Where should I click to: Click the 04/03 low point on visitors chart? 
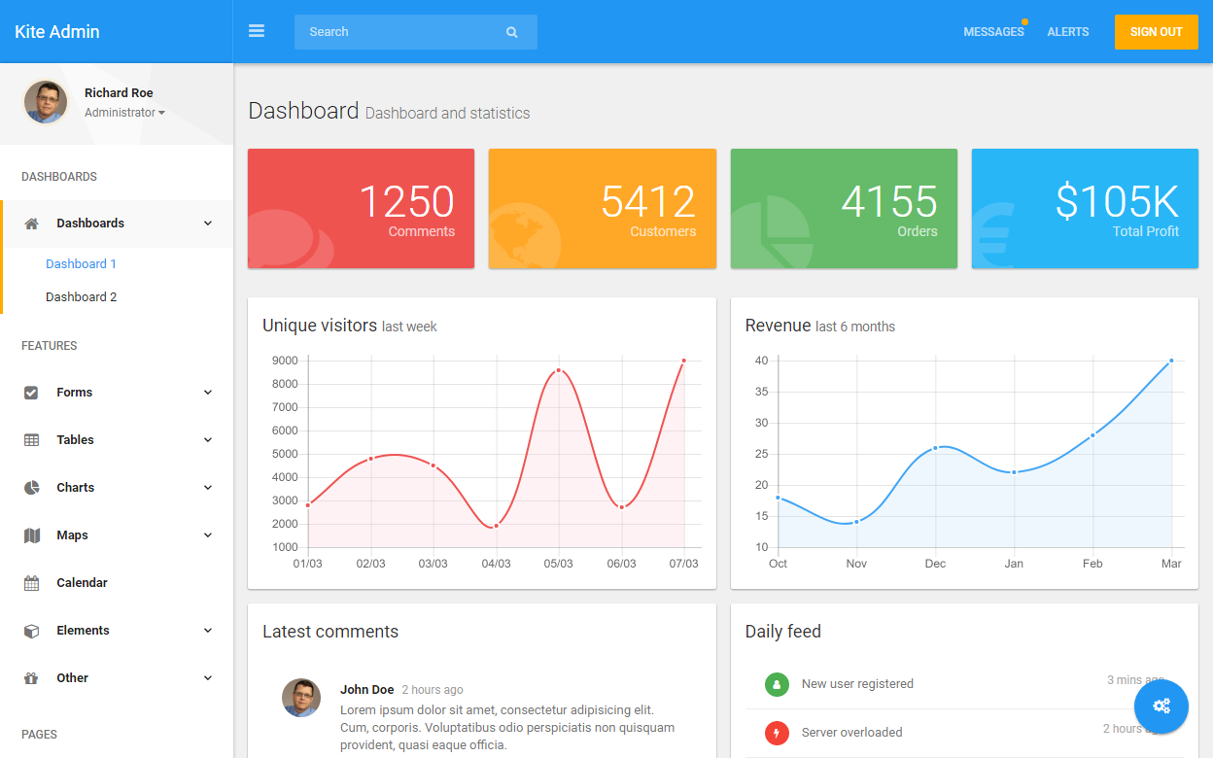(496, 526)
